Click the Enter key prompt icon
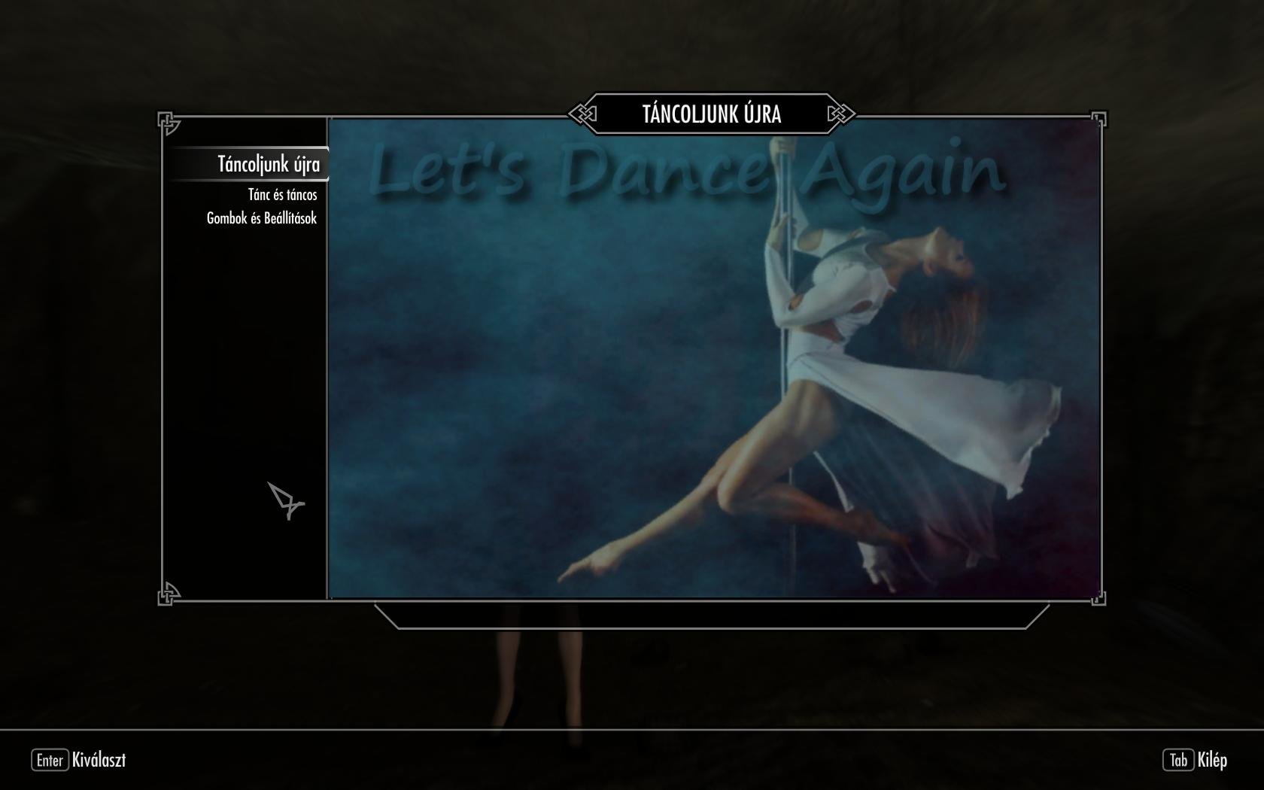1264x790 pixels. pos(50,760)
